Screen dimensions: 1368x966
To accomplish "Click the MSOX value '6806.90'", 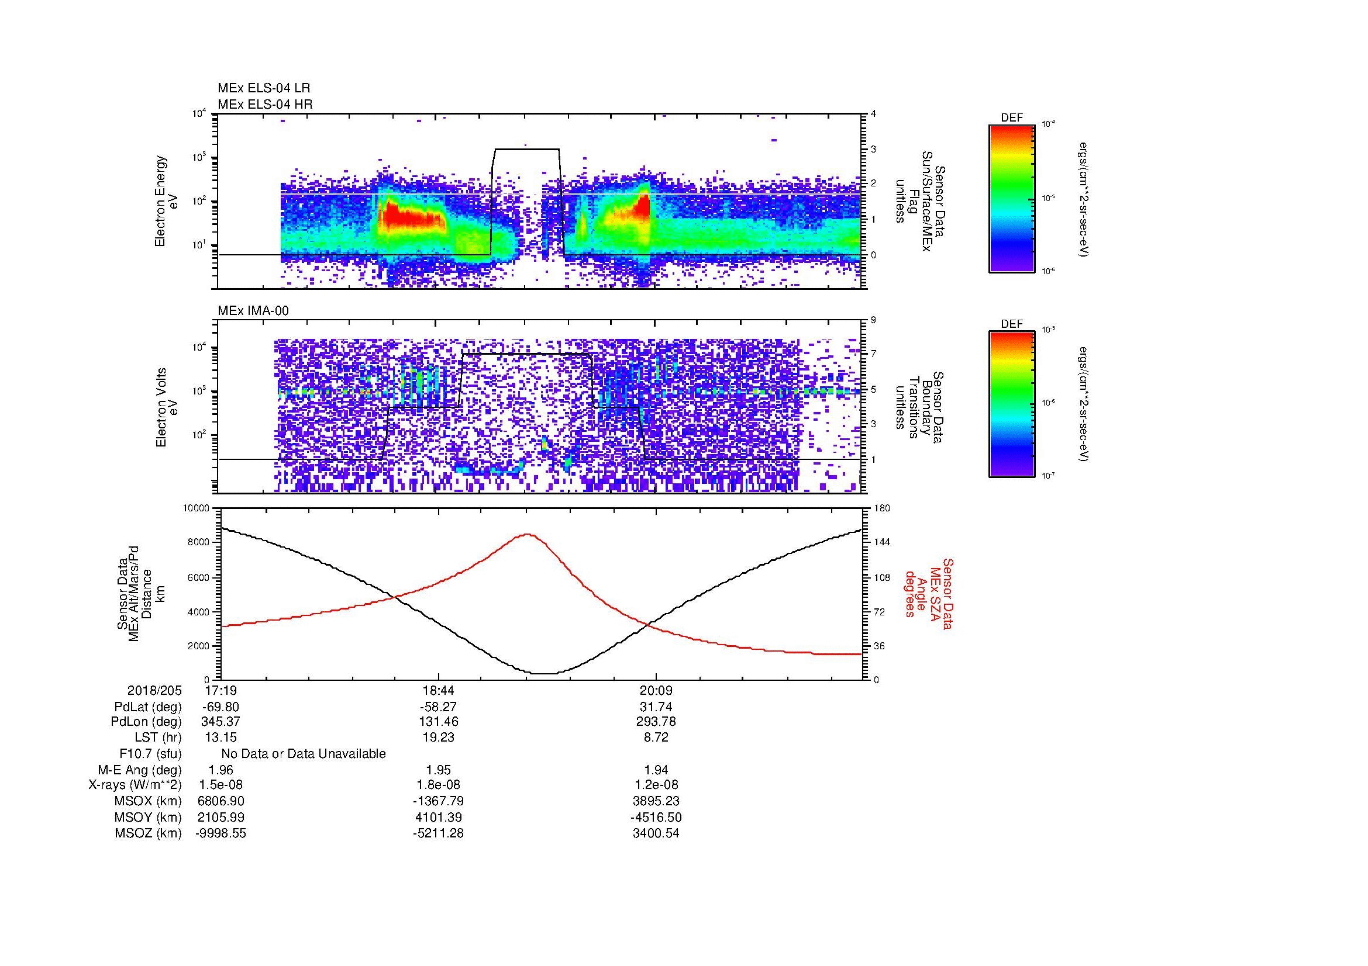I will click(x=220, y=801).
